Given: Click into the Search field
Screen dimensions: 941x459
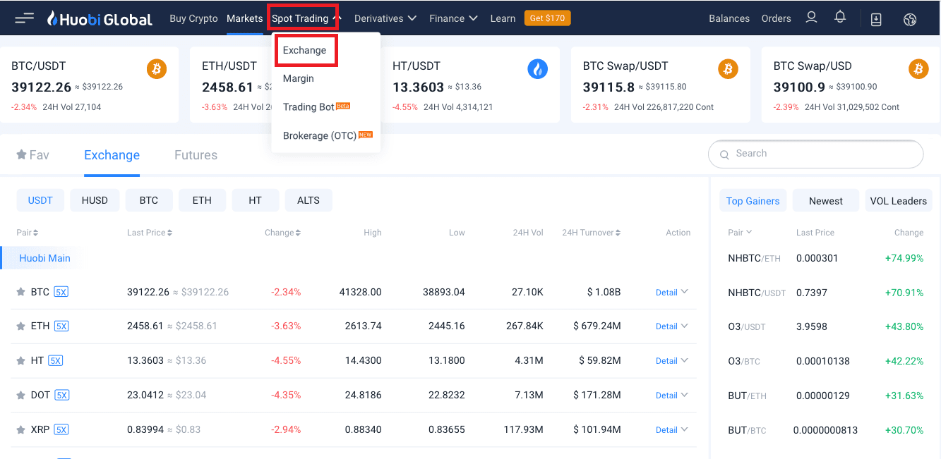Looking at the screenshot, I should pos(815,154).
